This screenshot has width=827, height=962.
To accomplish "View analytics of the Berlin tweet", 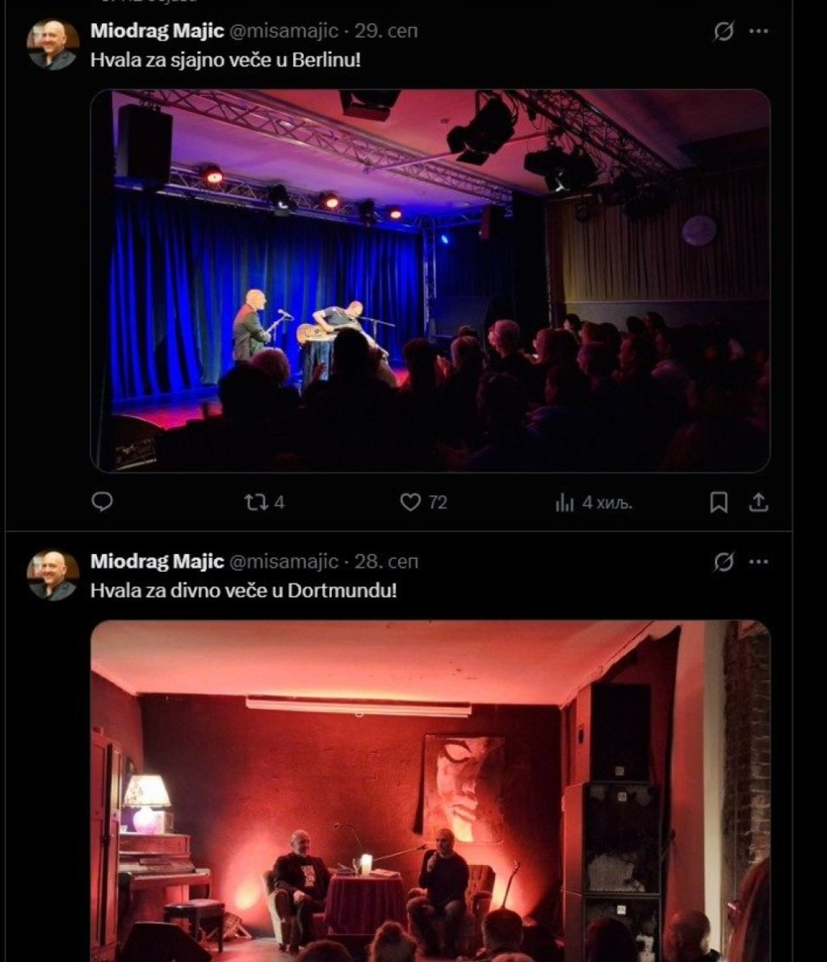I will (594, 503).
